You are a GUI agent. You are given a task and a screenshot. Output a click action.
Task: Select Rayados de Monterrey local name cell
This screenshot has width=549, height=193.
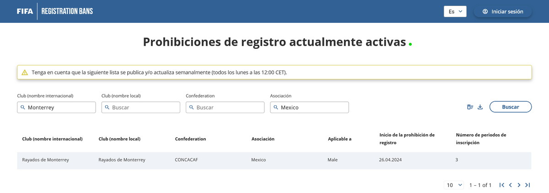[x=122, y=160]
